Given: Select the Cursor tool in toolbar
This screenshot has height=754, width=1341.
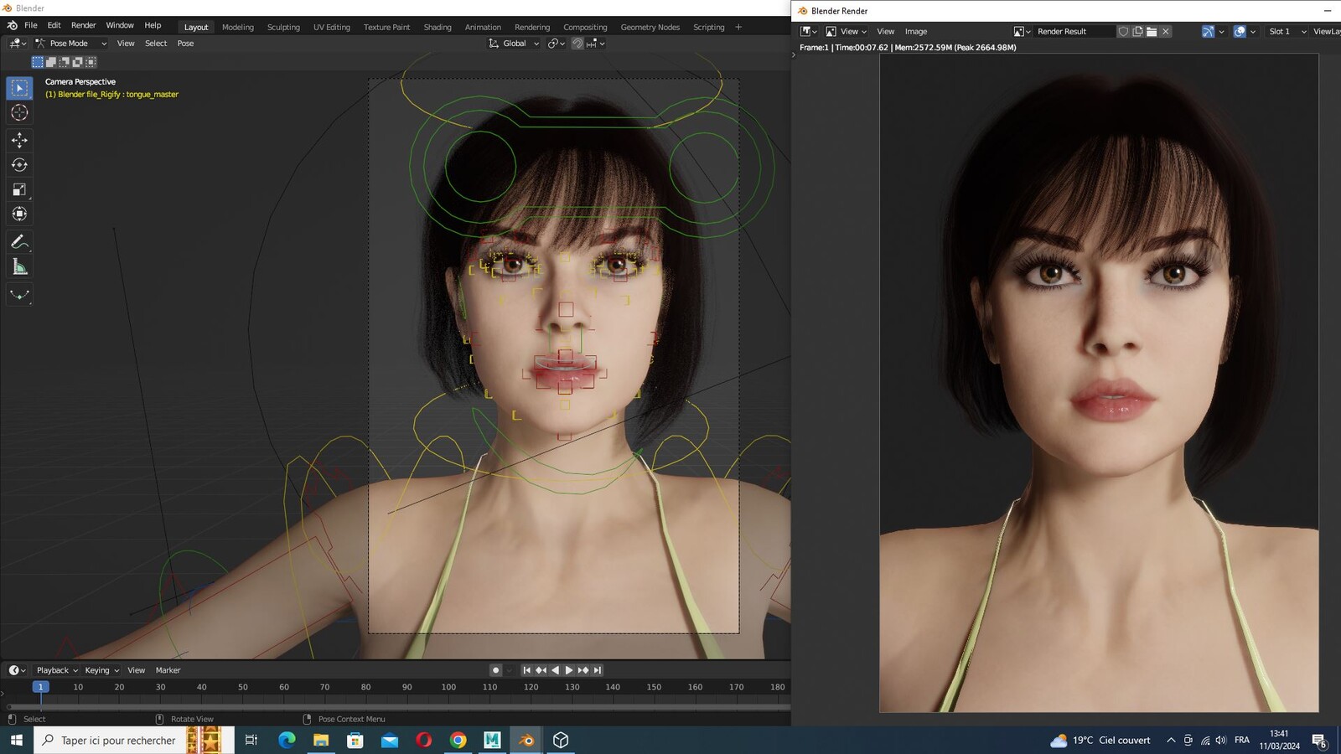Looking at the screenshot, I should (x=19, y=113).
